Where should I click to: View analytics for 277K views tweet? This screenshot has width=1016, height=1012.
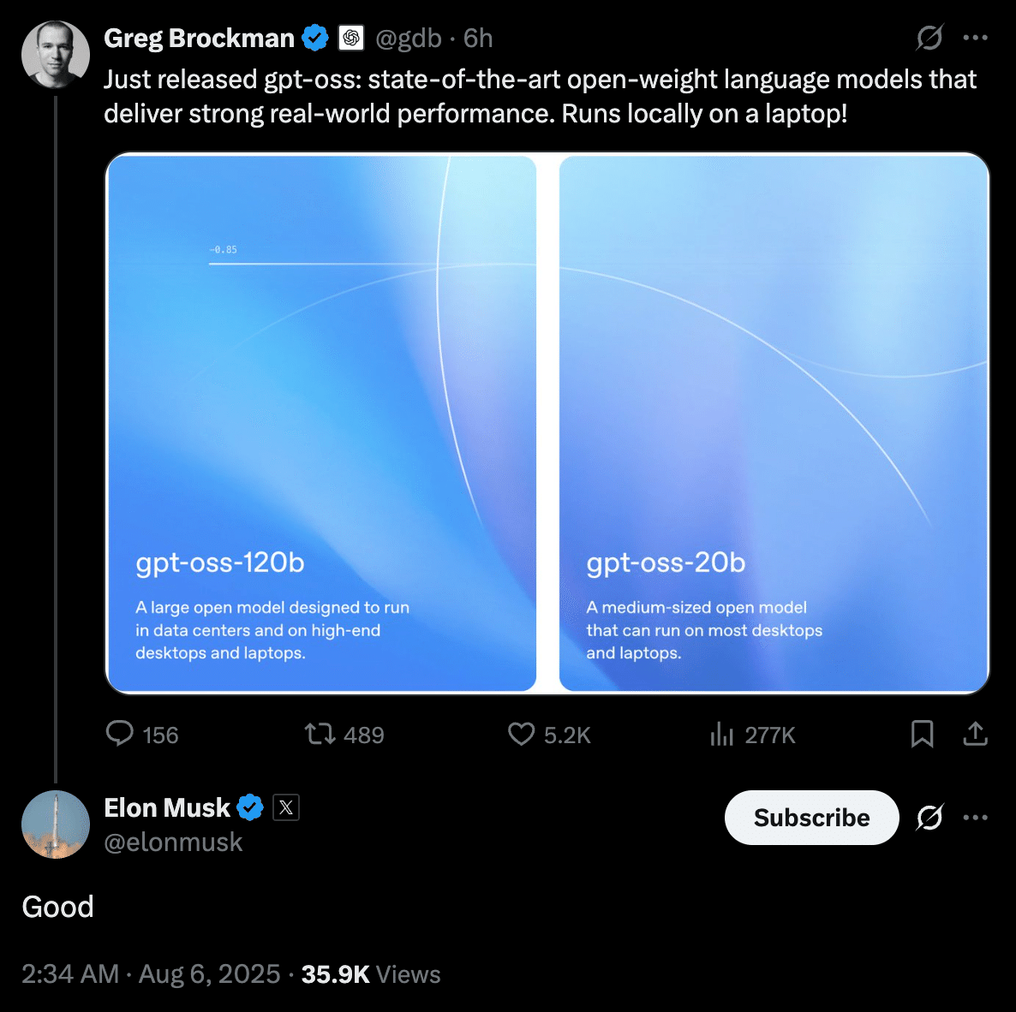tap(722, 734)
